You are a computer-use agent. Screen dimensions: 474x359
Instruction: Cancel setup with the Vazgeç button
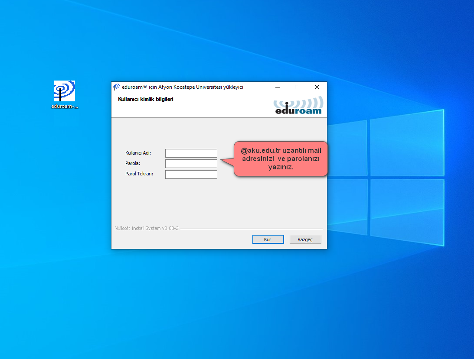(305, 239)
